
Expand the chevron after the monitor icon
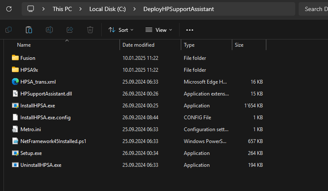(43, 9)
